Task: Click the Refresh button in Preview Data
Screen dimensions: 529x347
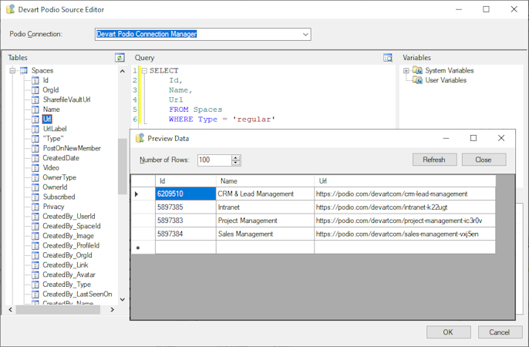Action: tap(434, 160)
